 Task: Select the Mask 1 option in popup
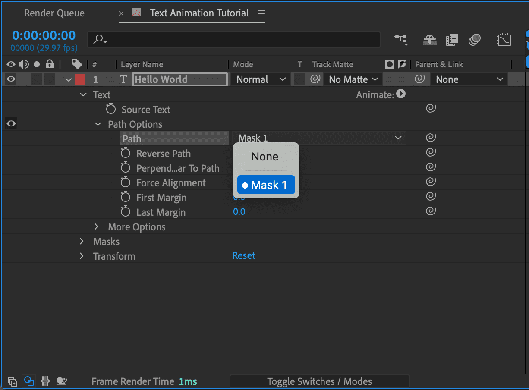point(266,185)
